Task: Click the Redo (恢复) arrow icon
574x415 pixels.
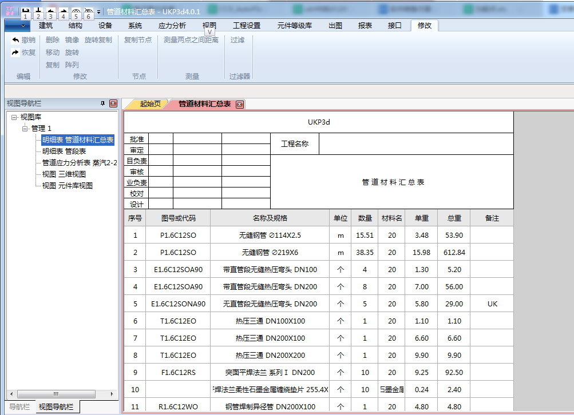Action: (15, 53)
